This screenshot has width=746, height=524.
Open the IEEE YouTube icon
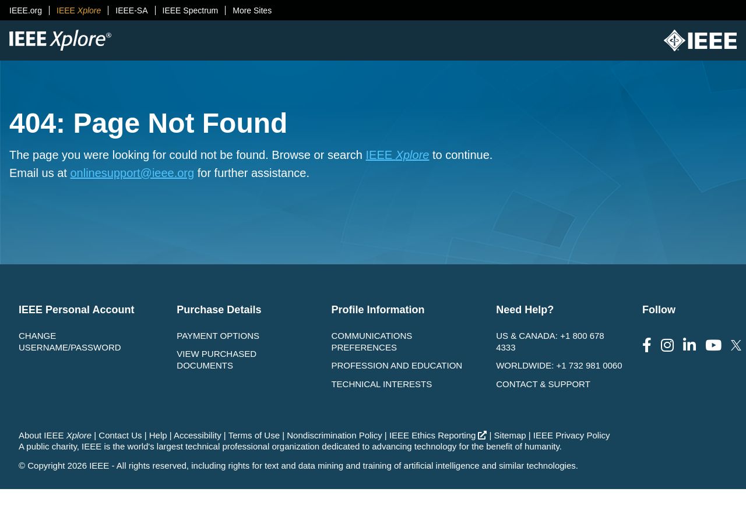point(713,345)
